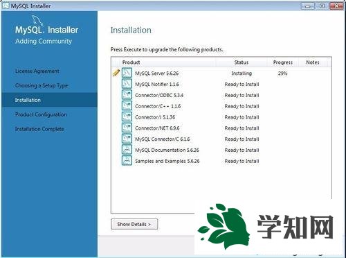
Task: Go to Product Configuration step
Action: click(41, 114)
